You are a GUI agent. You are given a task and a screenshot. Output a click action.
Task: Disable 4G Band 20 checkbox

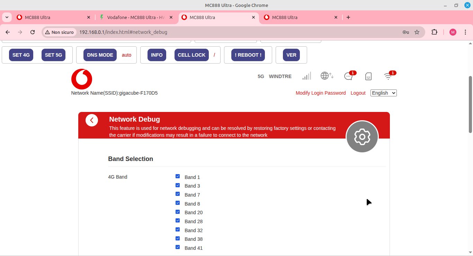pos(178,212)
